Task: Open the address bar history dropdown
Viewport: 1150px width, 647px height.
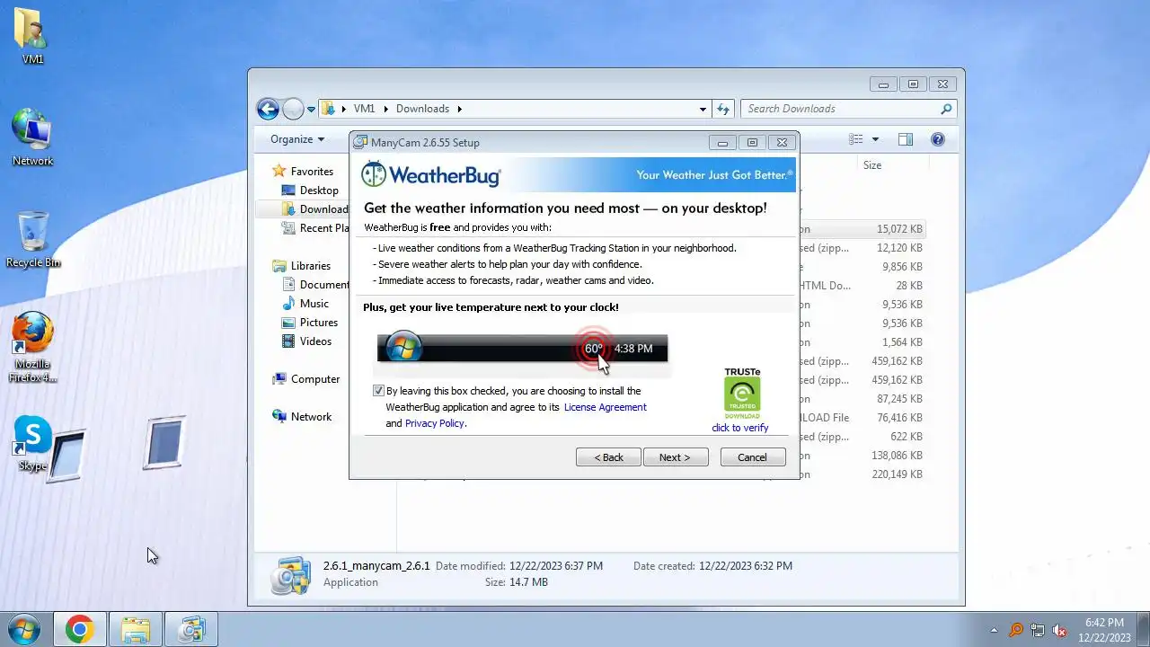Action: 703,109
